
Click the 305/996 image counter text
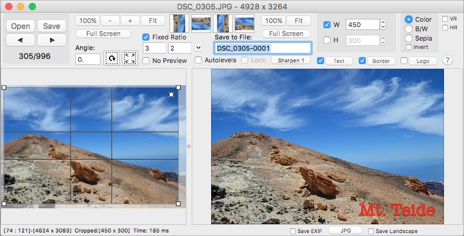coord(35,56)
